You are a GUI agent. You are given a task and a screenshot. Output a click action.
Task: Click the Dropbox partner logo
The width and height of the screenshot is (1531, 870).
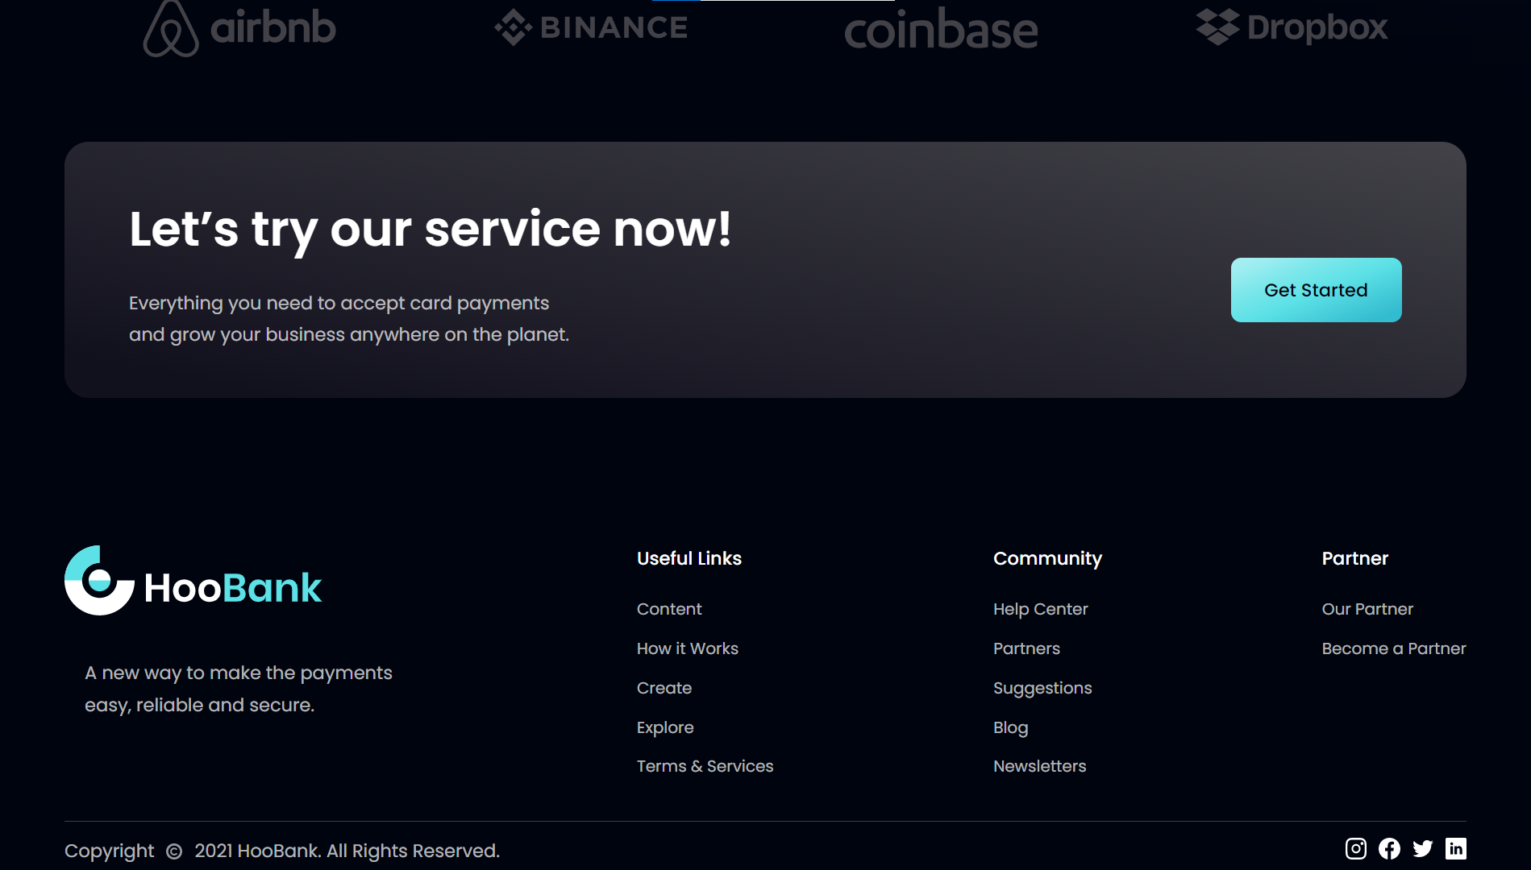1292,27
